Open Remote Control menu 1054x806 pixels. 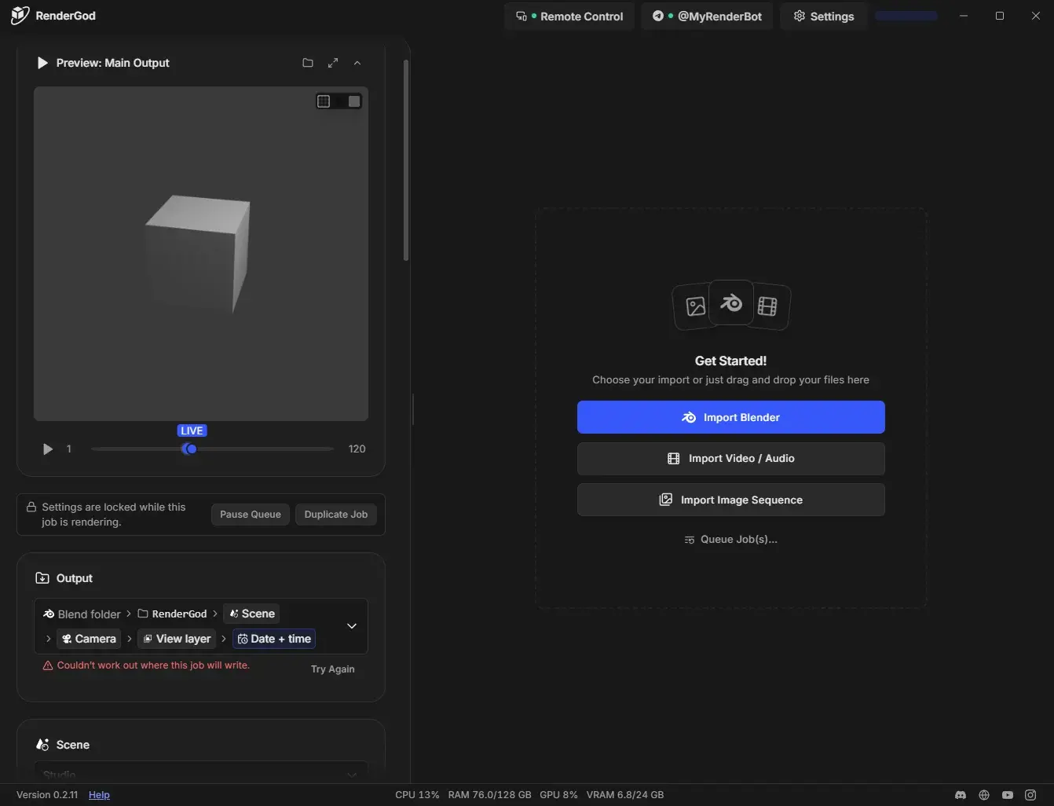pos(569,16)
